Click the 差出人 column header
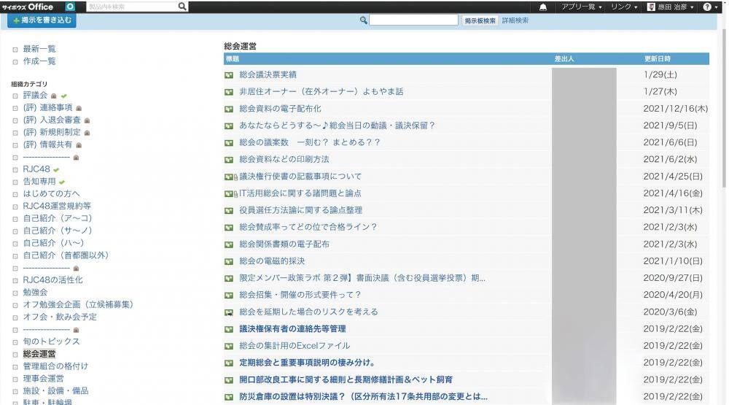The width and height of the screenshot is (729, 405). [x=564, y=58]
